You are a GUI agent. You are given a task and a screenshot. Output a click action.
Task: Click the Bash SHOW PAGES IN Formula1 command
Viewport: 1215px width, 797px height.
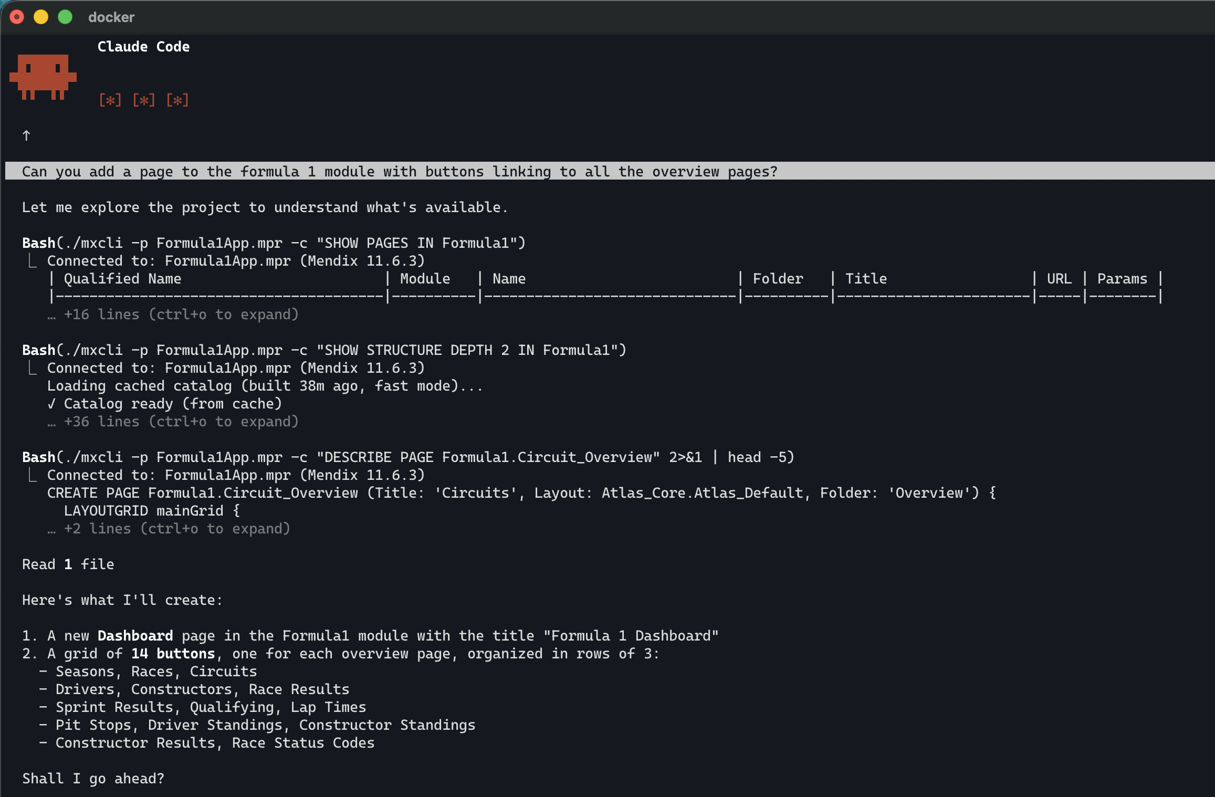(274, 243)
